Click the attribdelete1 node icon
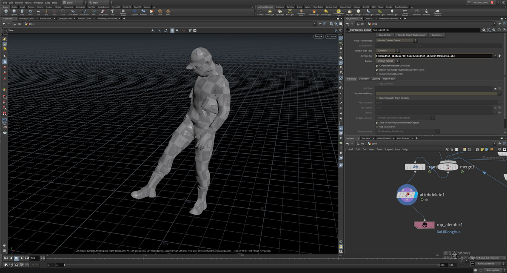Screen dimensions: 507x273 pyautogui.click(x=407, y=195)
